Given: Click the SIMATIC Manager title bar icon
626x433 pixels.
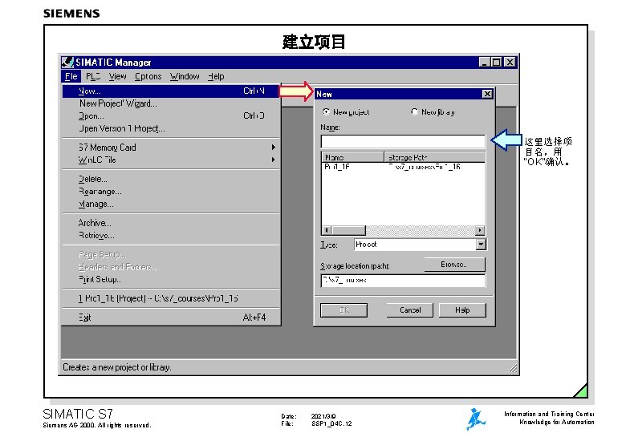Looking at the screenshot, I should [x=67, y=63].
